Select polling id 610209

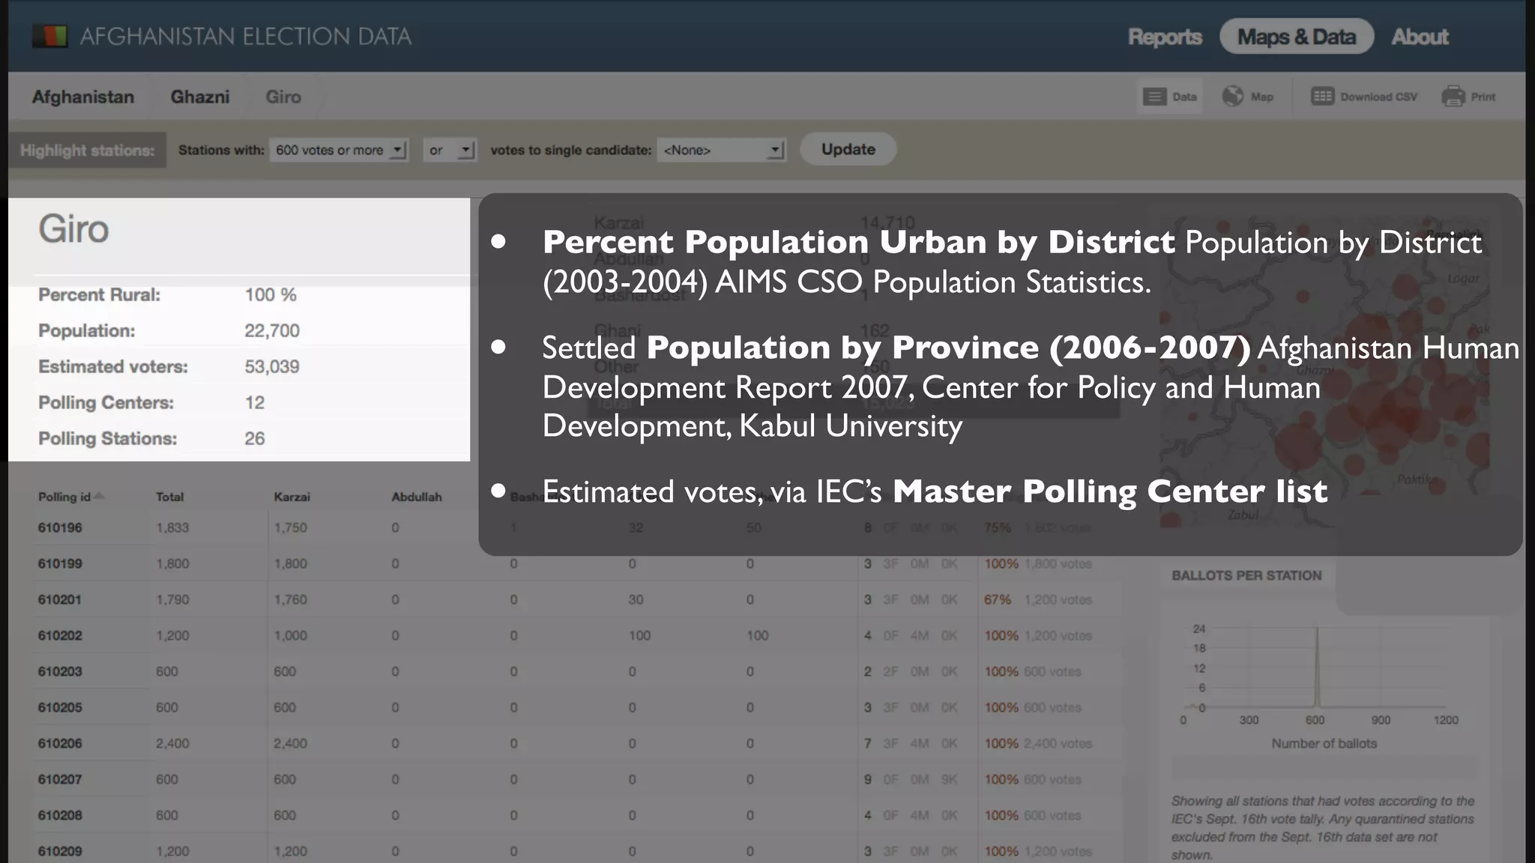(60, 851)
